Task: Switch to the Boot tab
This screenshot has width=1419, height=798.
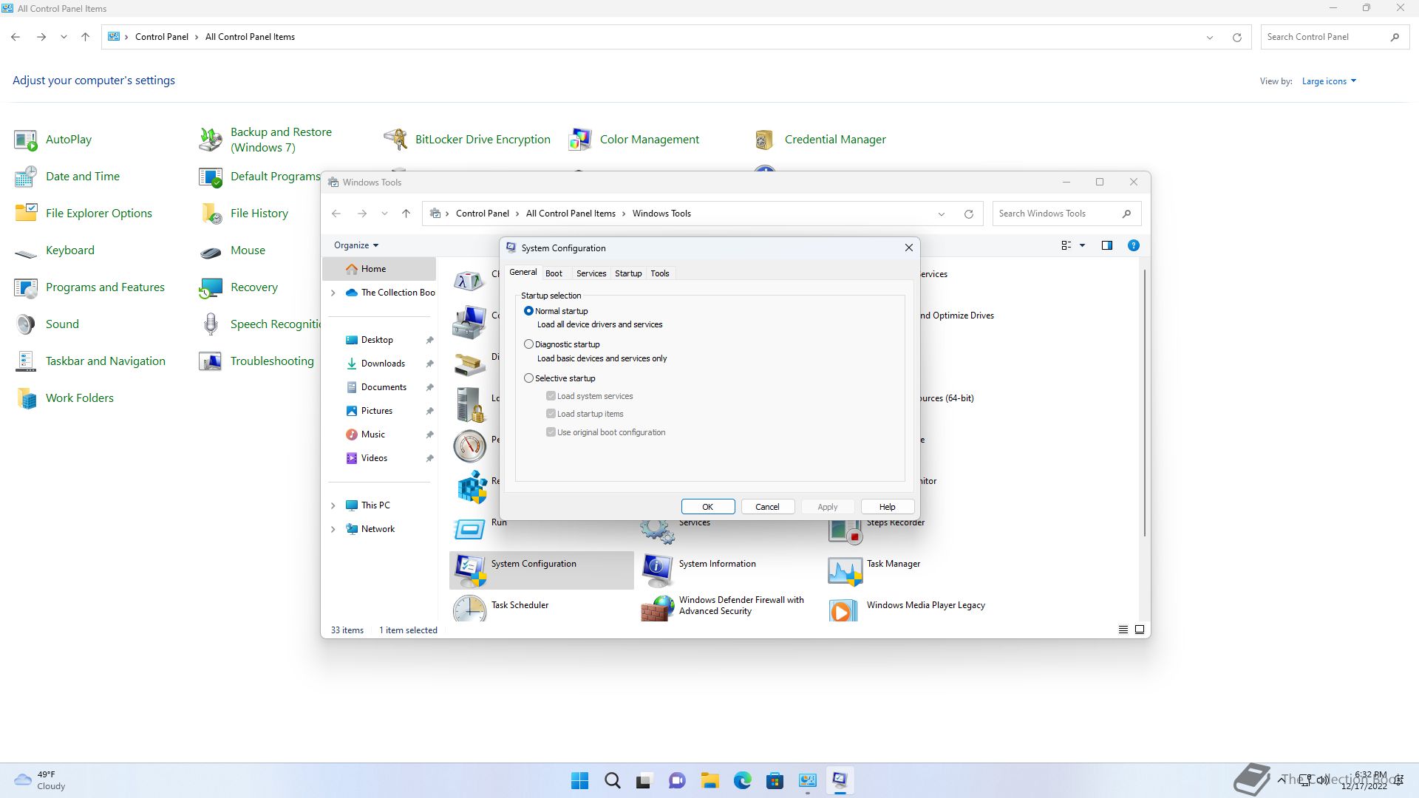Action: pyautogui.click(x=554, y=273)
